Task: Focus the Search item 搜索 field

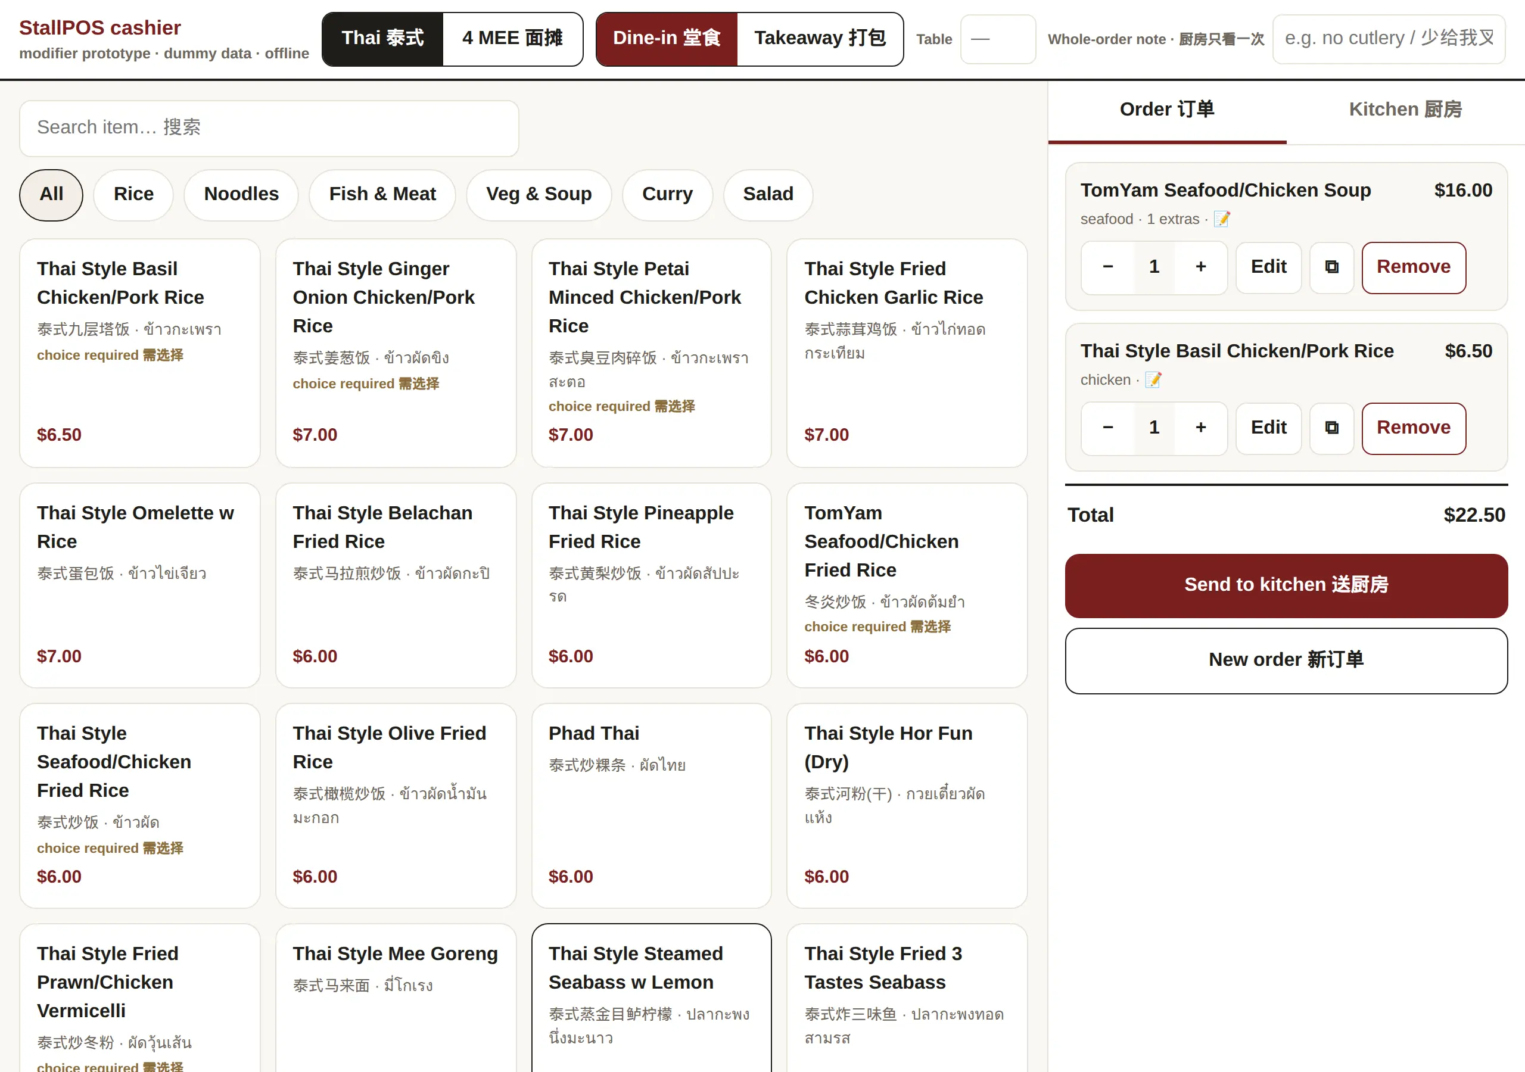Action: pyautogui.click(x=269, y=128)
